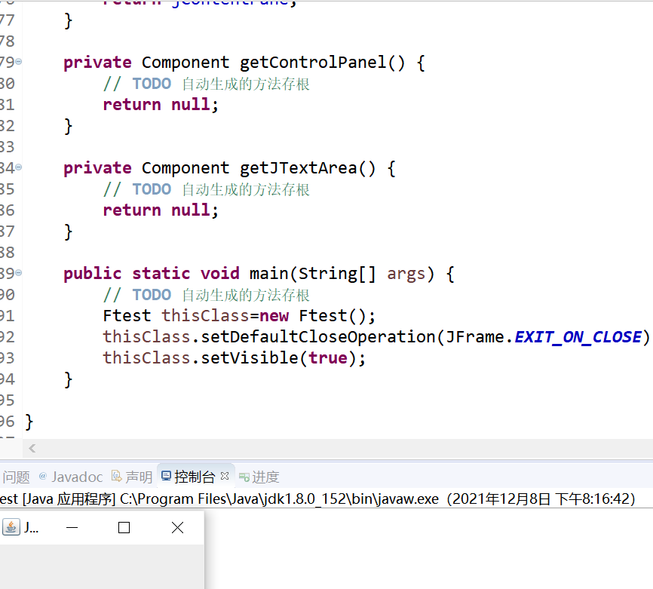Click the @ Javadoc icon beside its tab label
The height and width of the screenshot is (589, 653).
[42, 477]
